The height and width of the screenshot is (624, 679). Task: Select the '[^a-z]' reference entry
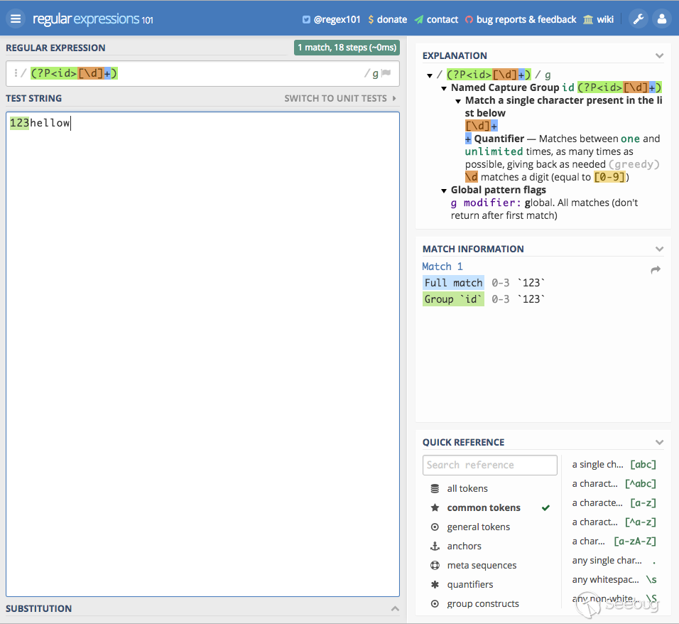tap(614, 522)
